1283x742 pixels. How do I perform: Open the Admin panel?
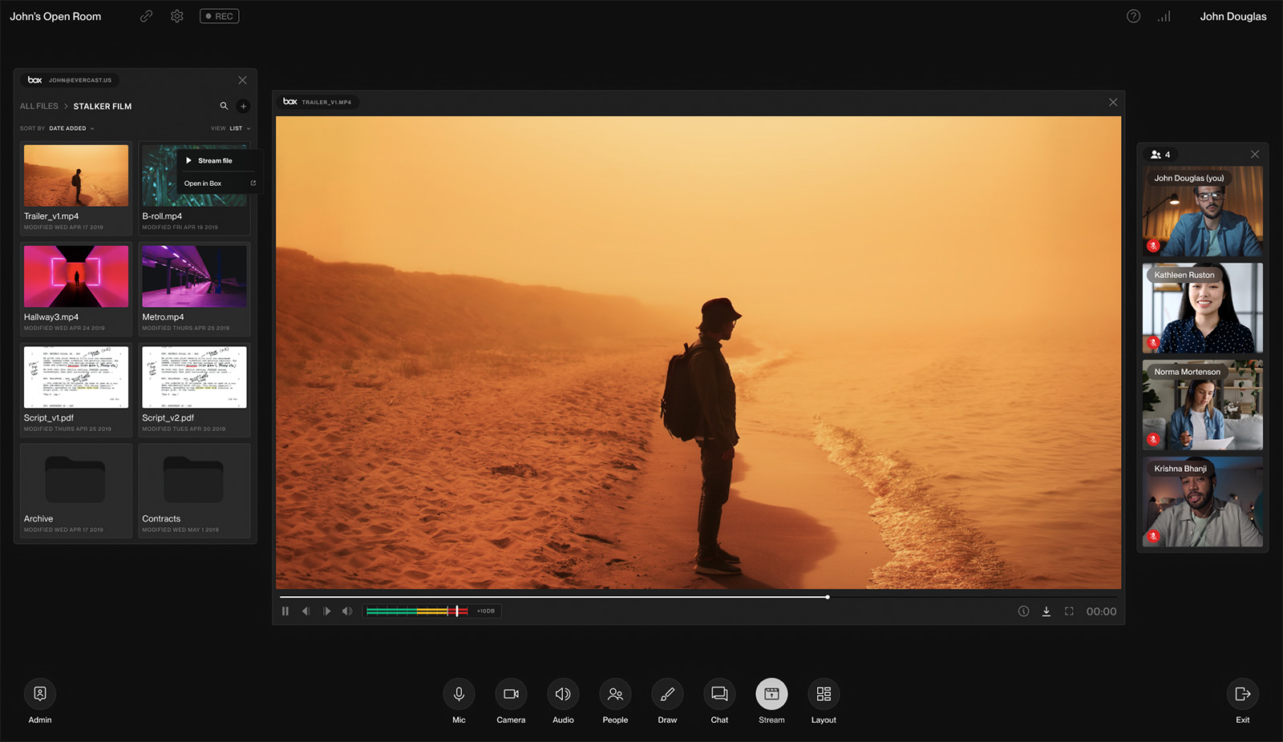pos(40,694)
